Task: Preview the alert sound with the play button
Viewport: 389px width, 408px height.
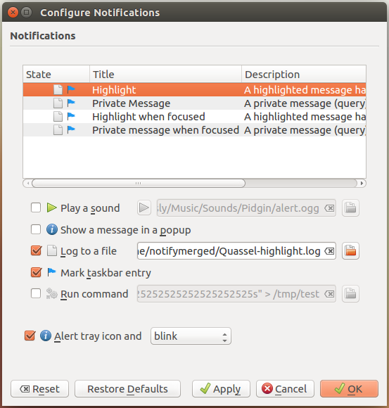Action: pyautogui.click(x=144, y=208)
